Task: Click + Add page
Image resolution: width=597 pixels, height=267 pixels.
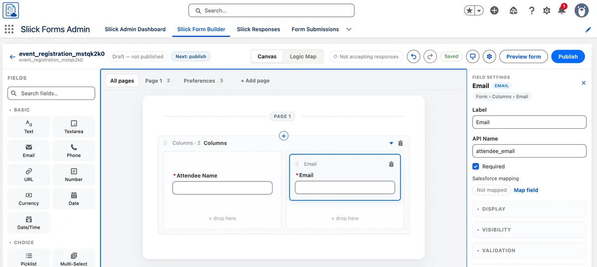Action: (255, 81)
